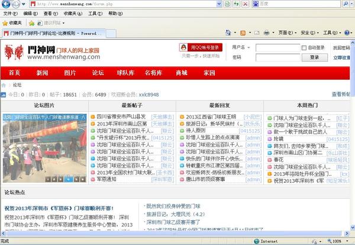Select the 球队库 navigation tab
Screen dimensions: 355x245
coord(125,73)
